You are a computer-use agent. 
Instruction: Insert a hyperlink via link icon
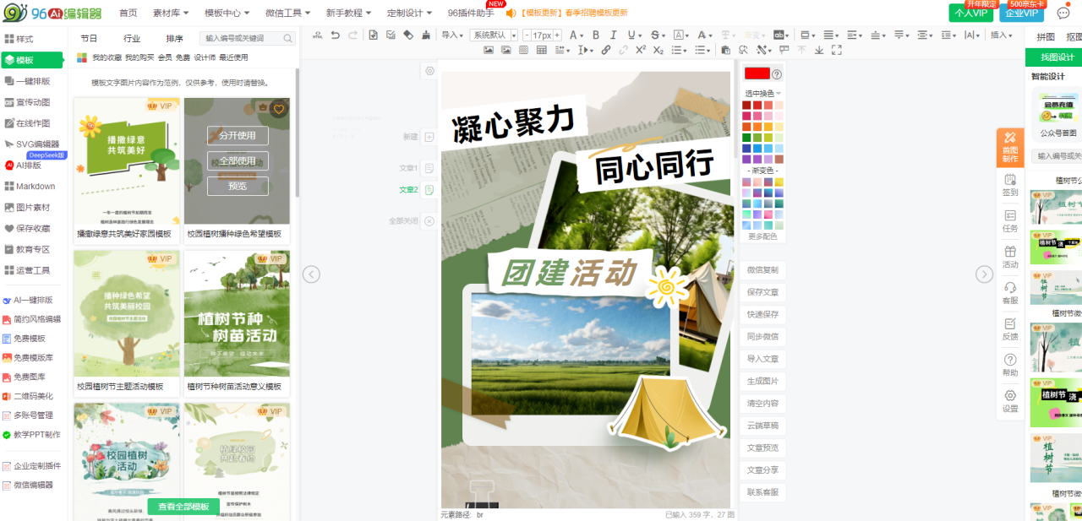(605, 50)
